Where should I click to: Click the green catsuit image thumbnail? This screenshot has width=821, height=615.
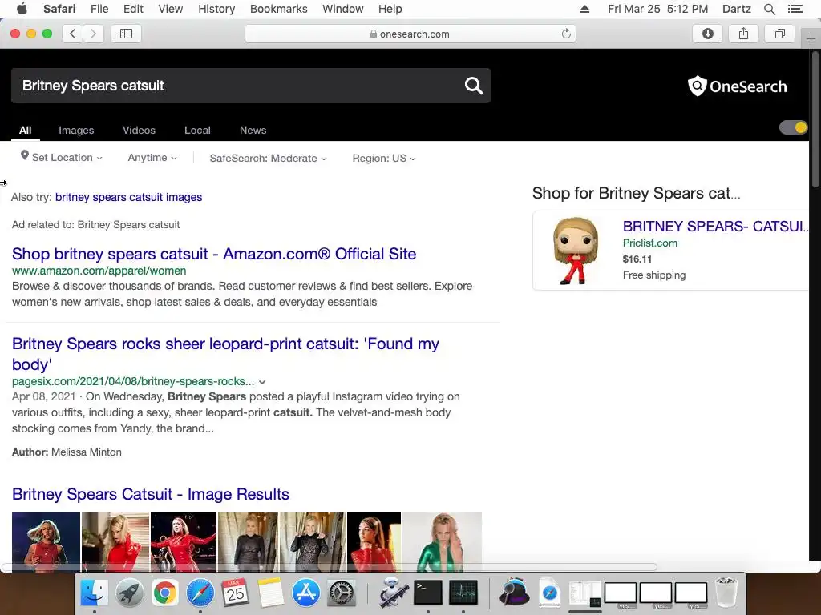pos(442,542)
